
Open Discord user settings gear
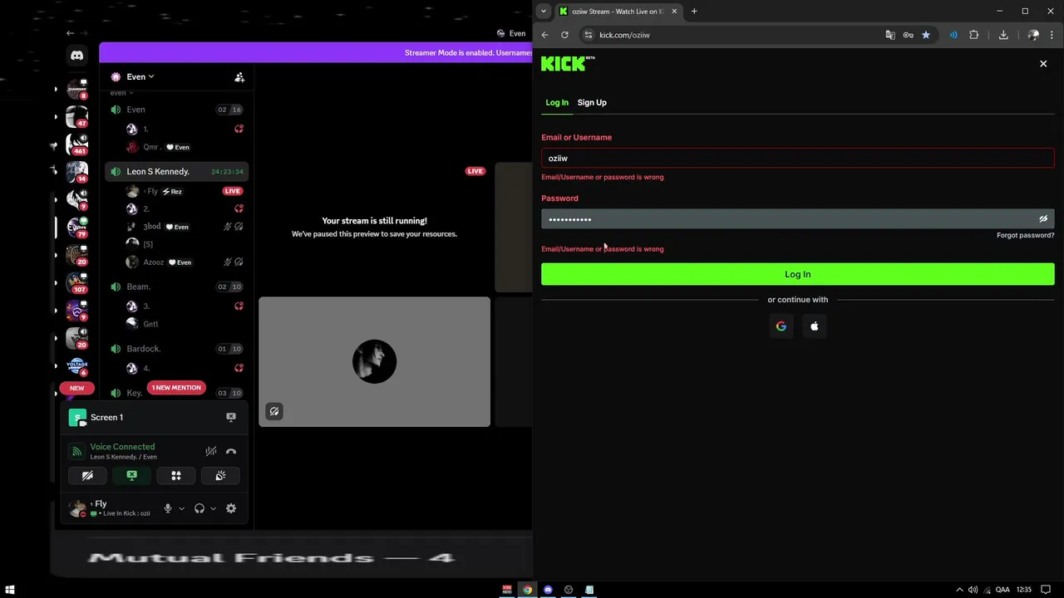(x=231, y=508)
